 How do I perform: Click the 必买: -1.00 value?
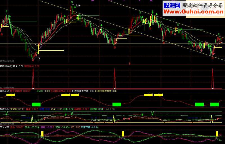pyautogui.click(x=57, y=109)
